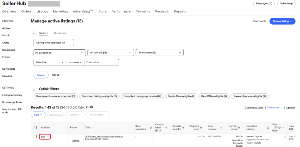Open the TEST Plants Sticks listing thumbnail
Viewport: 300px width, 147px height.
click(x=76, y=141)
